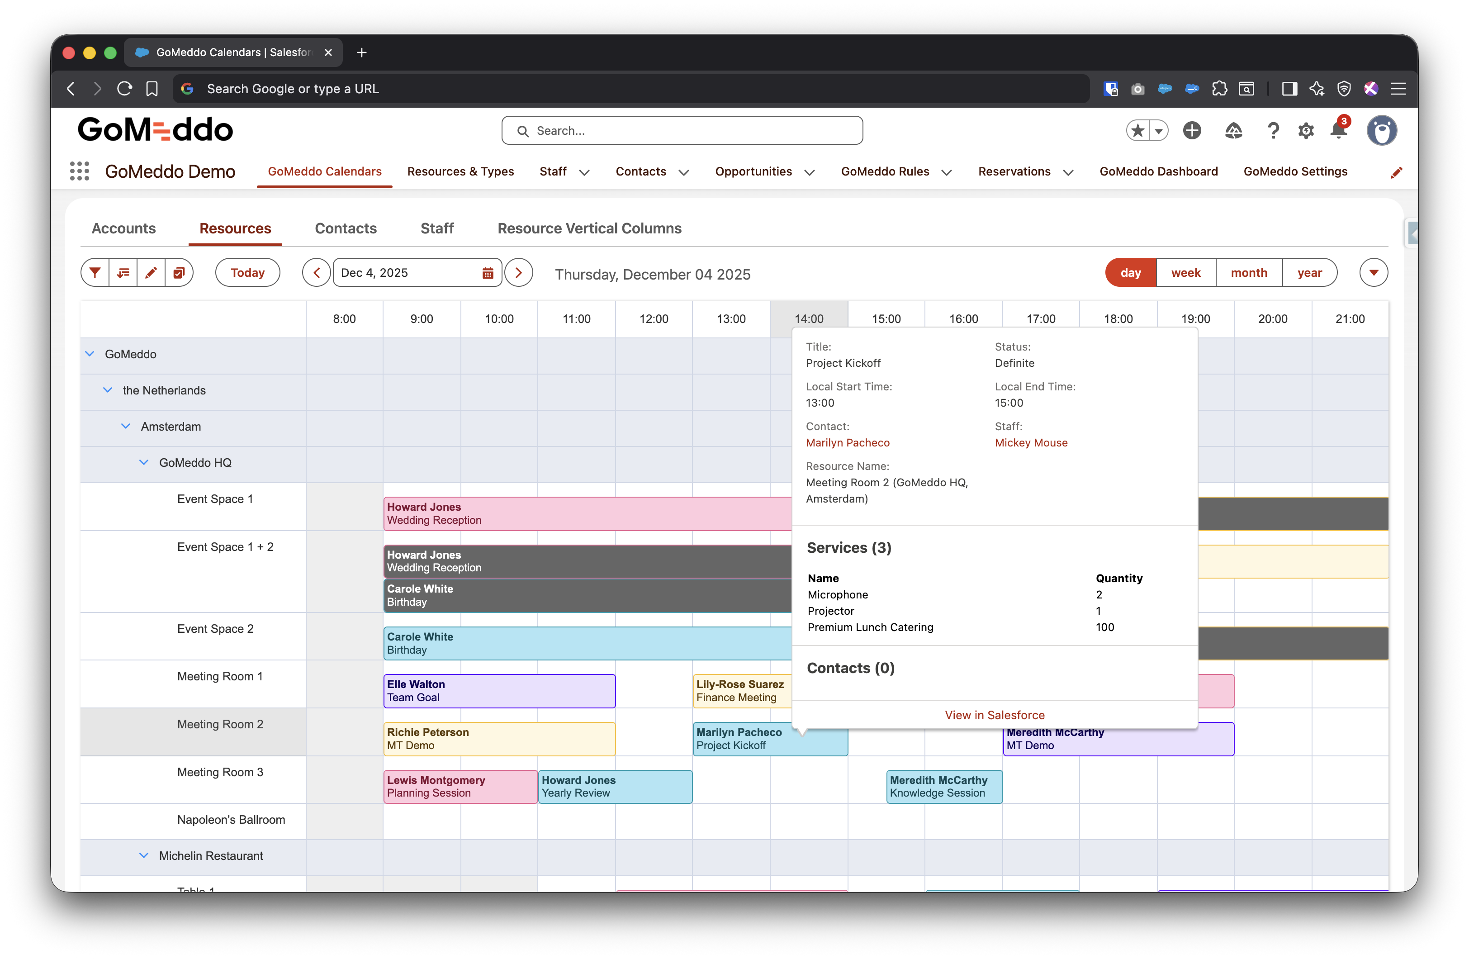The image size is (1469, 959).
Task: Open the Salesforce setup gear
Action: (1305, 130)
